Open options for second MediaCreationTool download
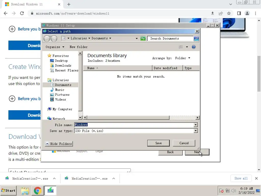Viewport: 261px width, 196px height. click(x=114, y=178)
